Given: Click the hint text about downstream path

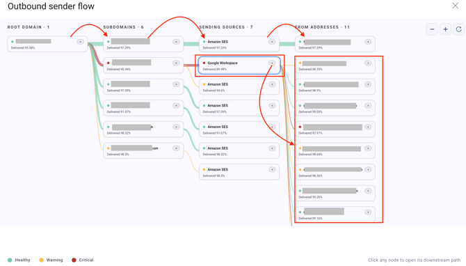Looking at the screenshot, I should click(414, 260).
